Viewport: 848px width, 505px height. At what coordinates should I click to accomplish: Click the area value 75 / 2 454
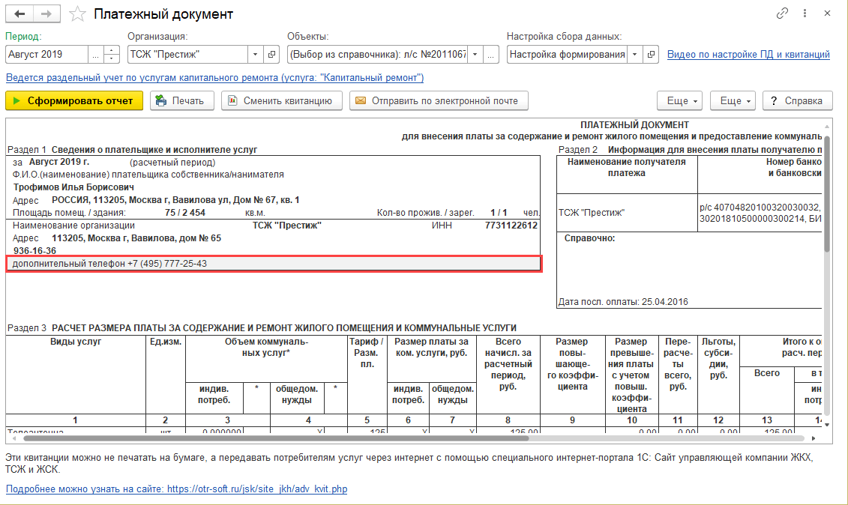185,213
